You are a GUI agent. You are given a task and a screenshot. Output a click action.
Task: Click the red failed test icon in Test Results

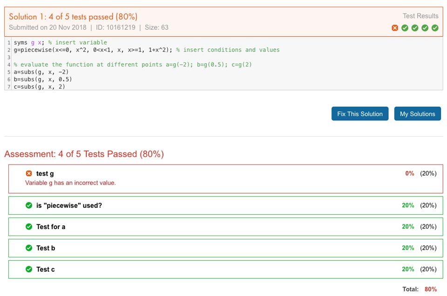click(x=395, y=28)
